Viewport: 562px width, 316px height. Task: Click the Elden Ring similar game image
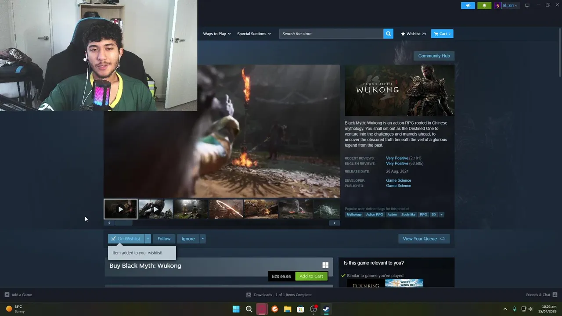pos(366,284)
